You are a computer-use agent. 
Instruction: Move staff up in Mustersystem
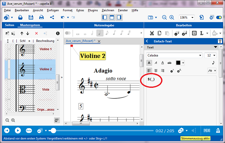[x=22, y=33]
